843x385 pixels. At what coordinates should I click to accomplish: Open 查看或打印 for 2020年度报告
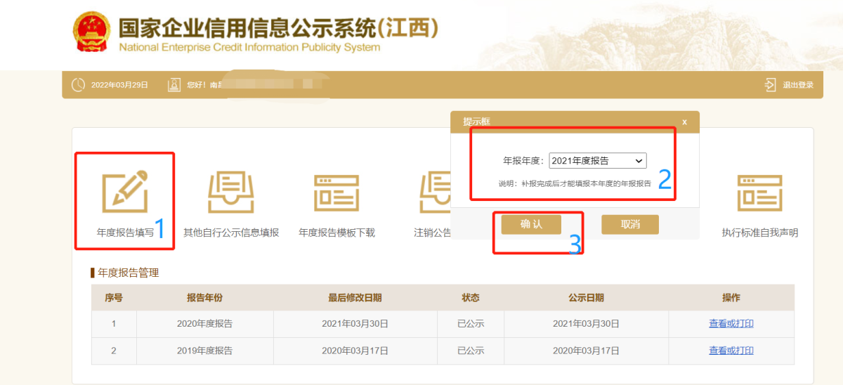tap(731, 324)
